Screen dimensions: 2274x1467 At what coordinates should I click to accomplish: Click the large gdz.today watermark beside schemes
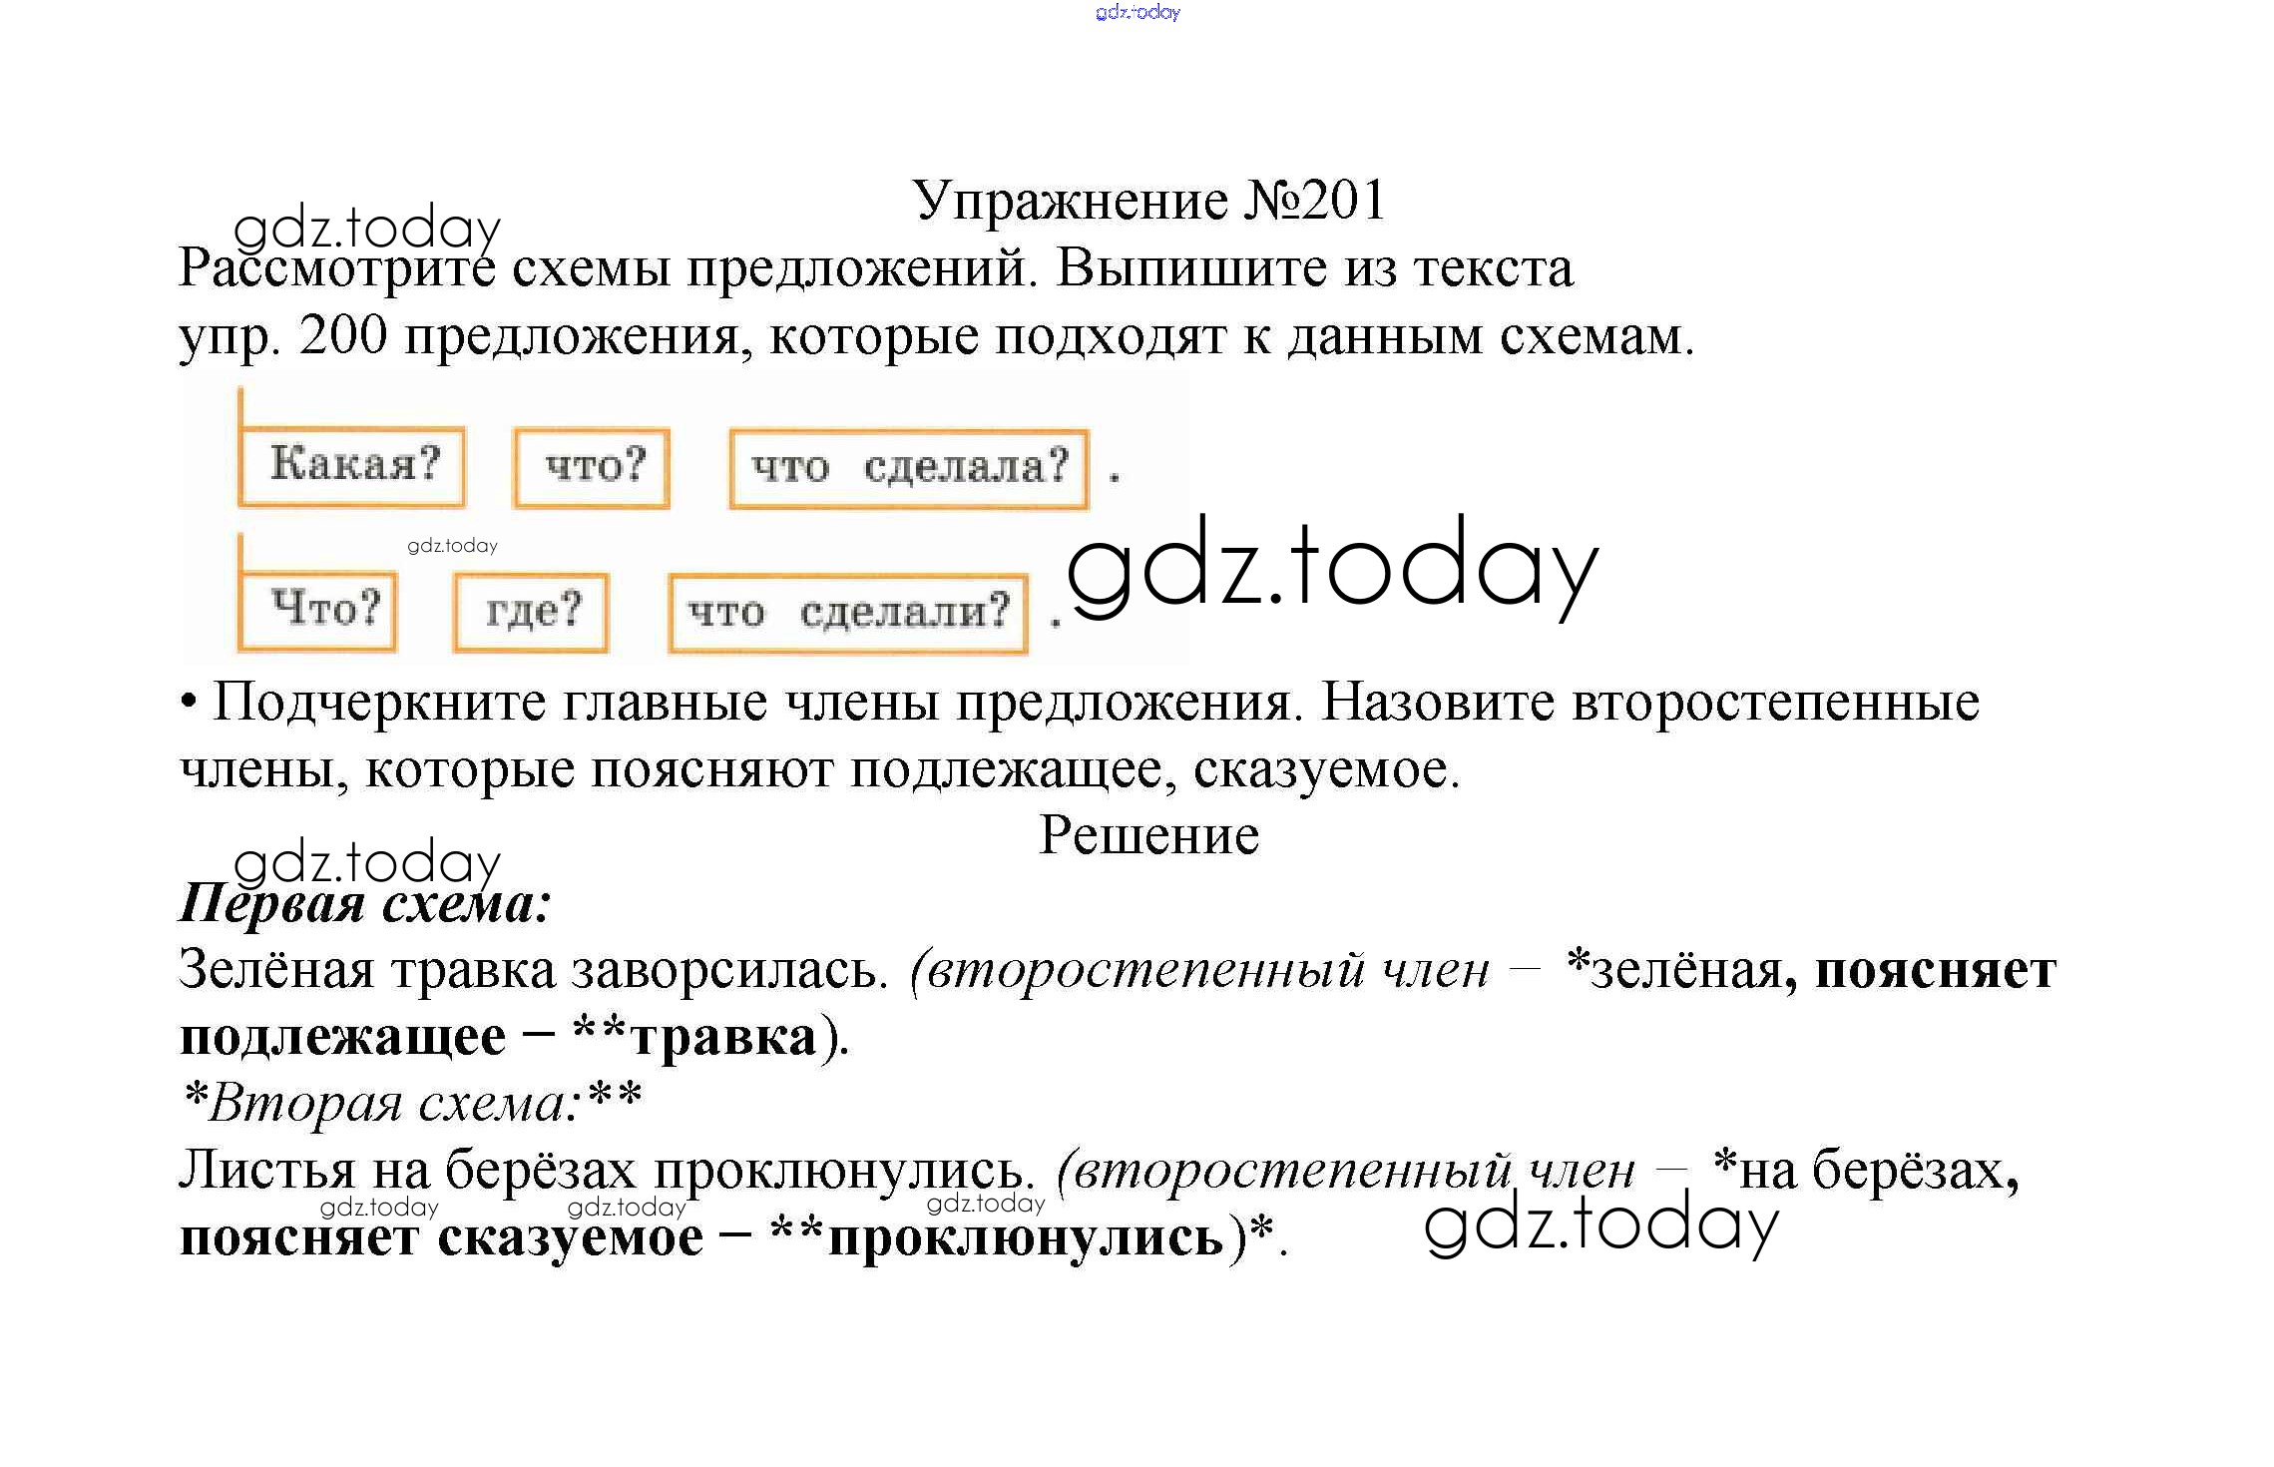pos(1332,569)
